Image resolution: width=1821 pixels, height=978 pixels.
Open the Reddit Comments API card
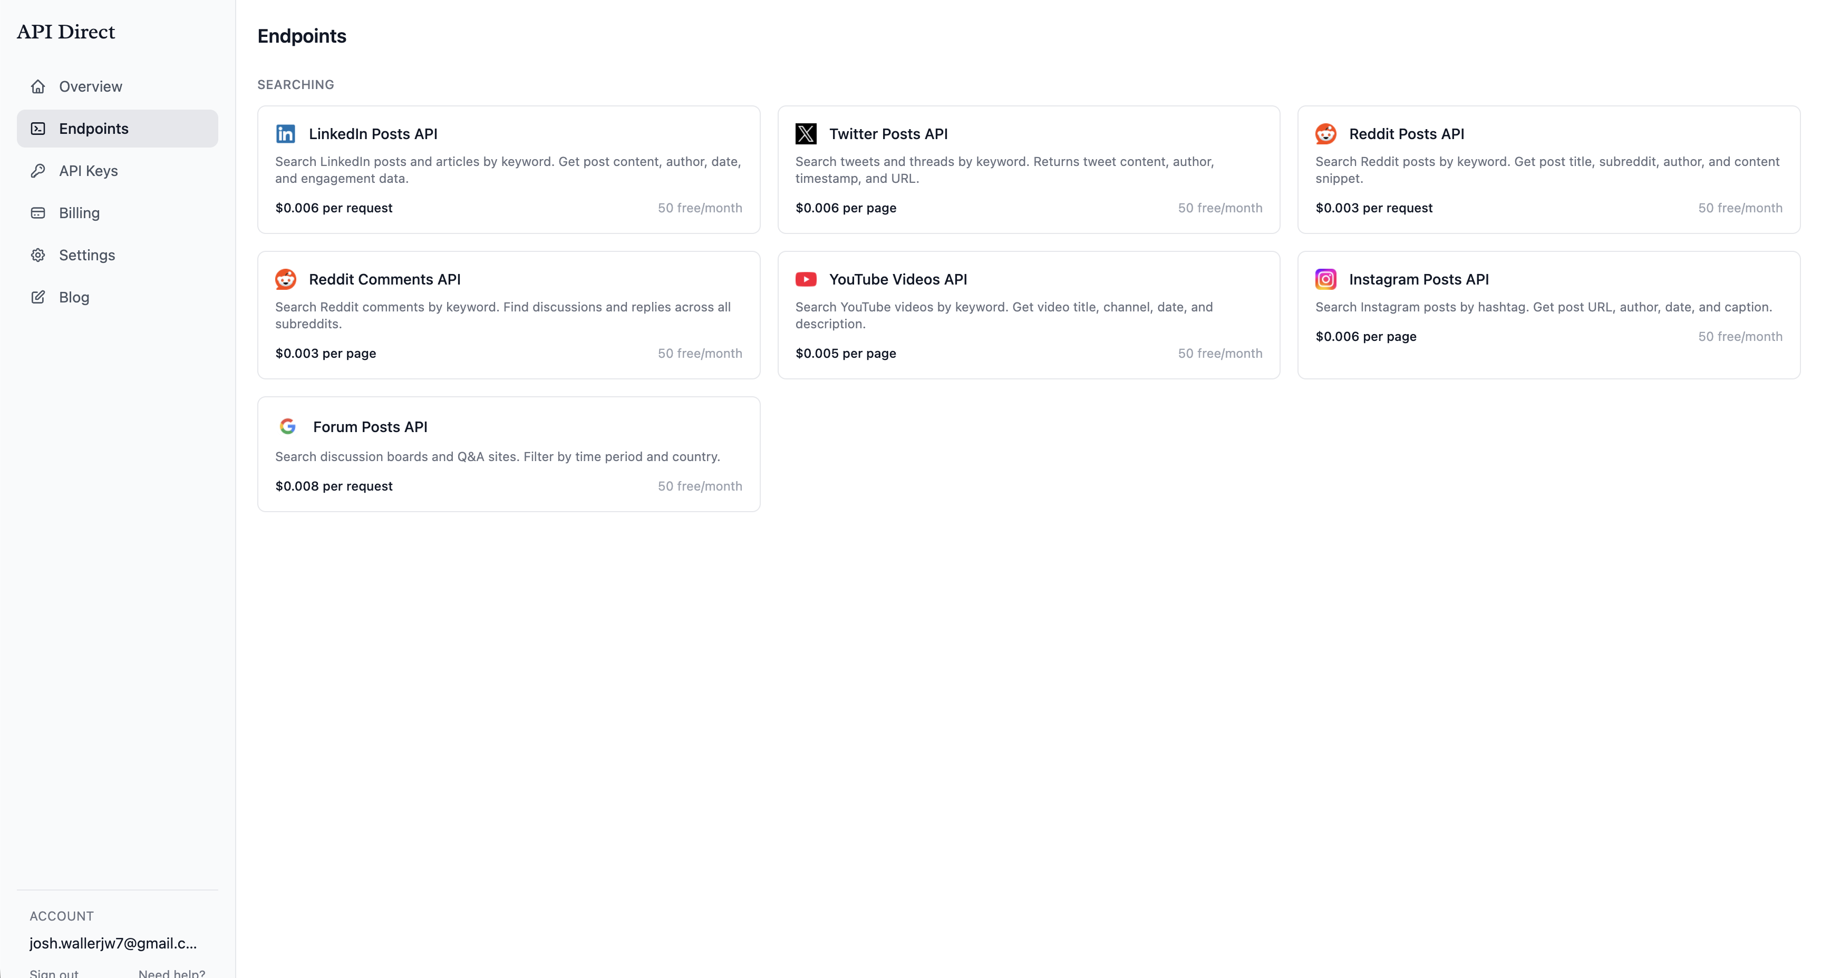[508, 315]
